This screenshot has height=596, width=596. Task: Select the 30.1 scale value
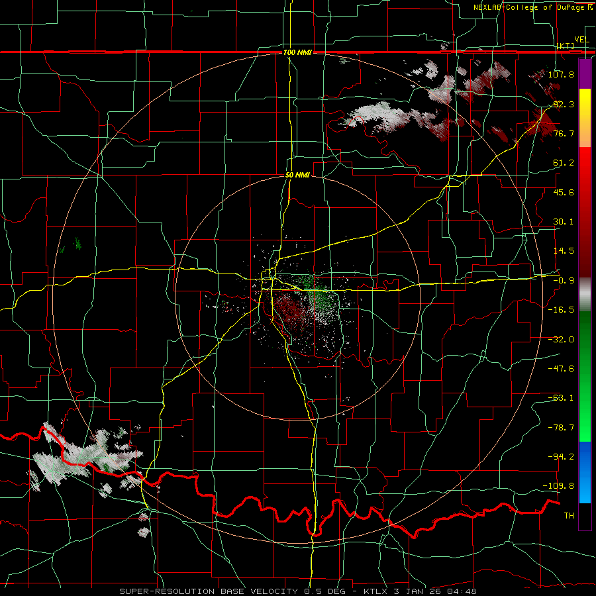click(564, 222)
